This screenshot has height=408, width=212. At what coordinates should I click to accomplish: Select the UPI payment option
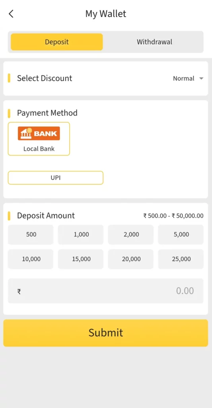[x=56, y=178]
